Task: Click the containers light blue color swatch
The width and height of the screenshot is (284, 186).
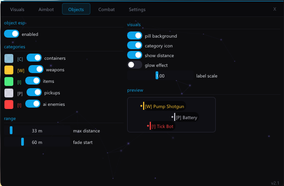Action: [x=8, y=58]
